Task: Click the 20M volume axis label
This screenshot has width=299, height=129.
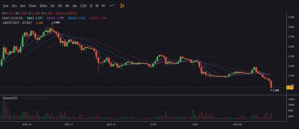Action: pyautogui.click(x=291, y=116)
